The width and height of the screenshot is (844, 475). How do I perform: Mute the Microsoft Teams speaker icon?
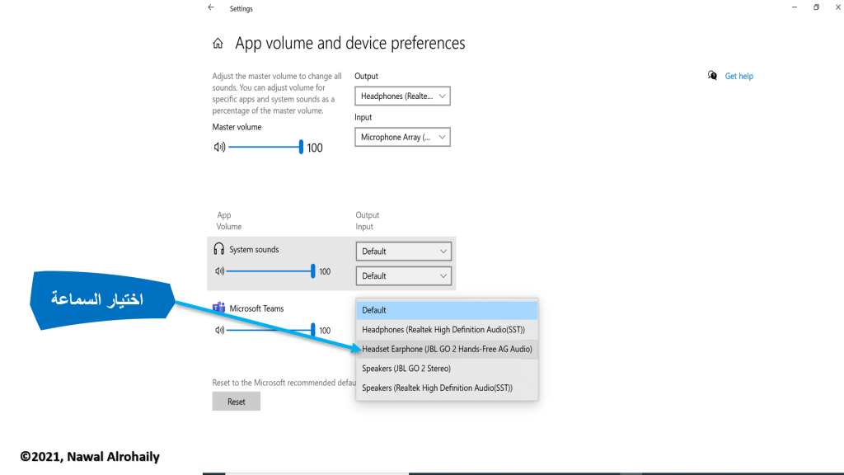(219, 330)
